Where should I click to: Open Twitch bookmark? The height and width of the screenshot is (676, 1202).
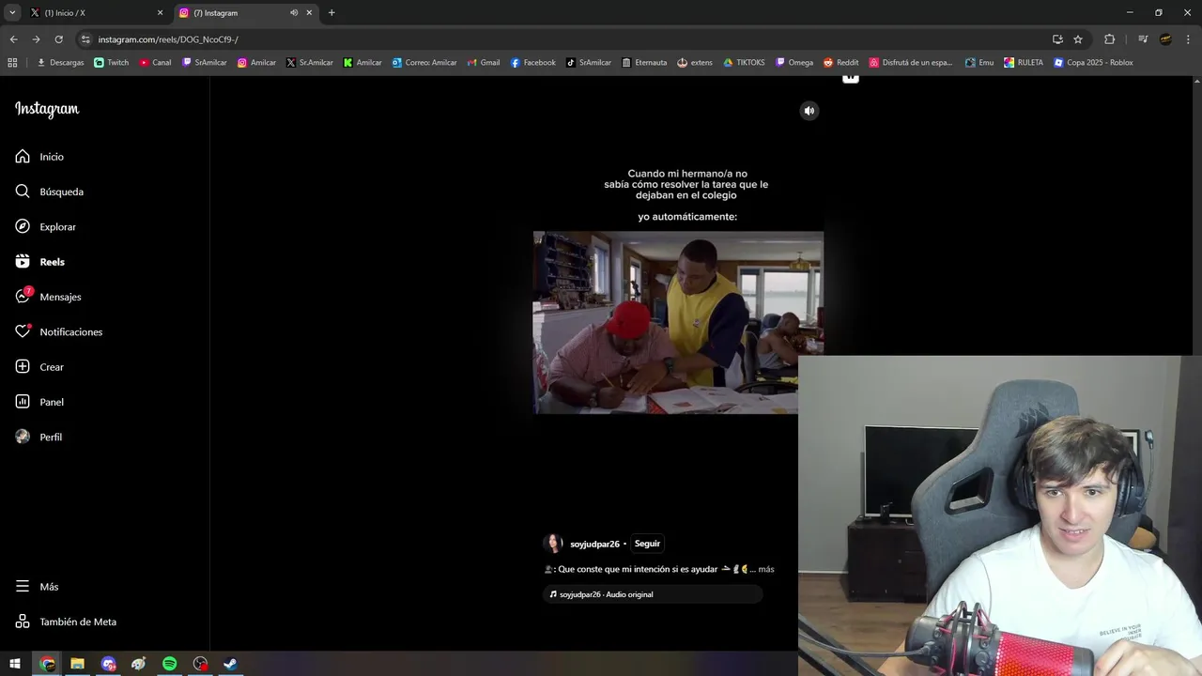(x=112, y=63)
